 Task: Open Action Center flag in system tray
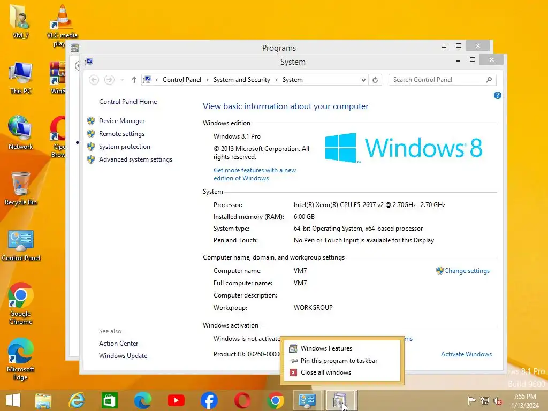471,401
